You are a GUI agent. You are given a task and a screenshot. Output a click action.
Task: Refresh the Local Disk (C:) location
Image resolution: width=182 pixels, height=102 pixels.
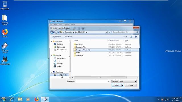[109, 32]
